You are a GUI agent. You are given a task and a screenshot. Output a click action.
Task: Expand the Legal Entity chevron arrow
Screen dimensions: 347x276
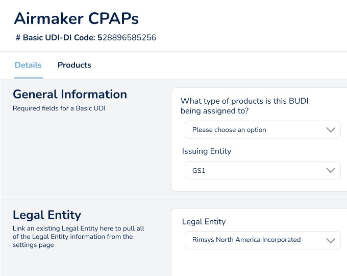[x=331, y=240]
